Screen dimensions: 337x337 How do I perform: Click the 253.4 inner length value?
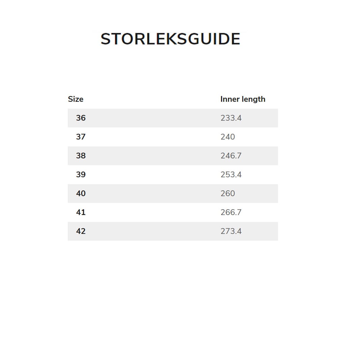[231, 175]
